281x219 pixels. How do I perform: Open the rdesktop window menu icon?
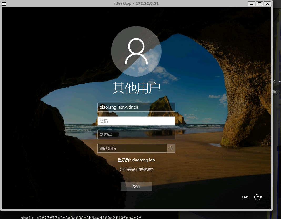tap(4, 4)
